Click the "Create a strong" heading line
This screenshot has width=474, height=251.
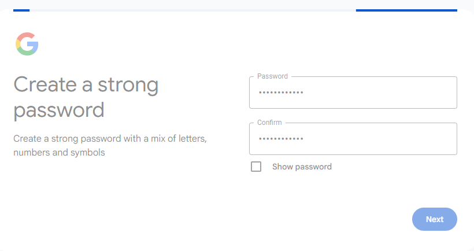[86, 85]
